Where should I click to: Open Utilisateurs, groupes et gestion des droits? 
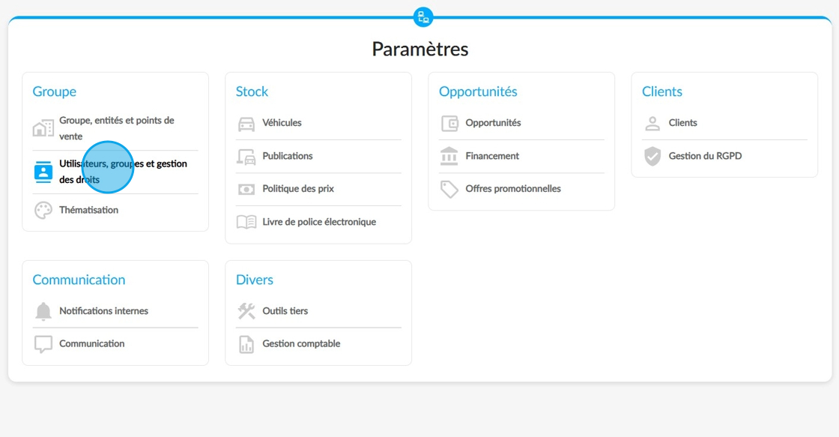pos(123,172)
